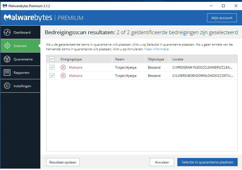The height and width of the screenshot is (170, 242).
Task: Click Bestand object type in DOWNLOADS row
Action: (x=154, y=76)
